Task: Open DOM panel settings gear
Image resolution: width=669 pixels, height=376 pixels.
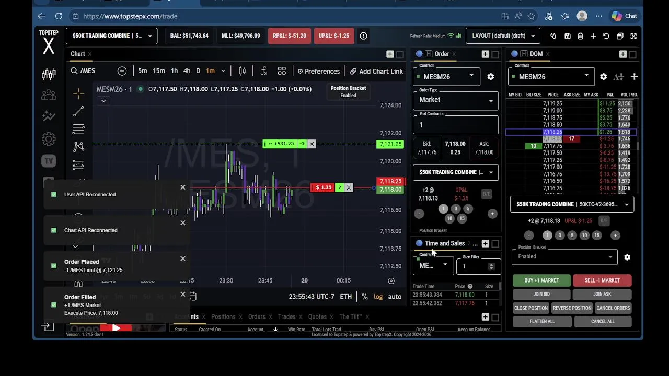Action: point(604,77)
